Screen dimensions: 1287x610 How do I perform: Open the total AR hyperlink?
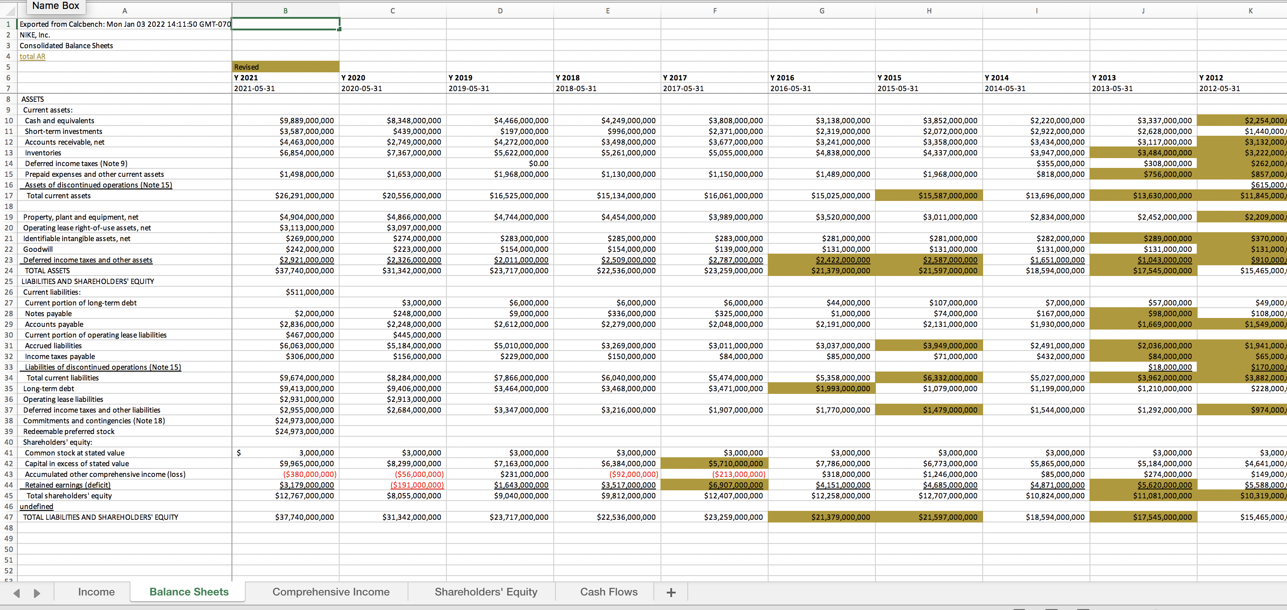tap(33, 56)
